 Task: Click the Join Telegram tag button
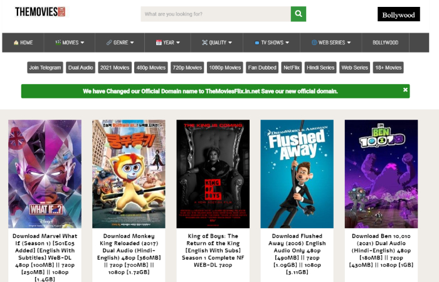[45, 68]
